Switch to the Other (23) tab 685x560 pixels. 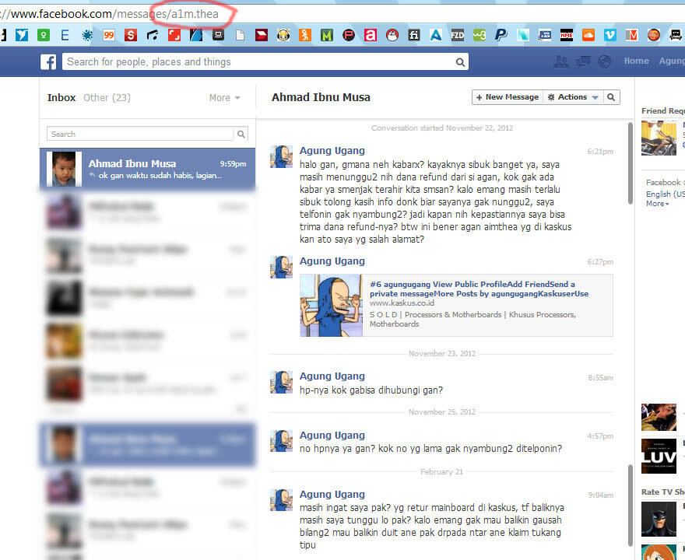point(107,98)
